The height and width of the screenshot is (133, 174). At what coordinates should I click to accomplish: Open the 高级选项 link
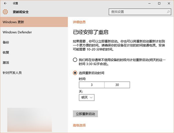coord(79,125)
